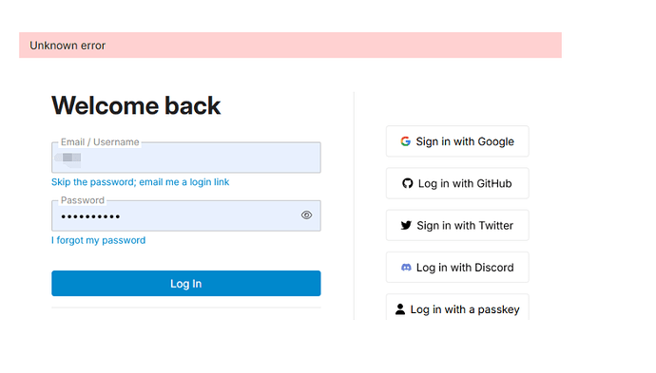Viewport: 656px width, 373px height.
Task: Click the Google logo icon
Action: pos(405,141)
